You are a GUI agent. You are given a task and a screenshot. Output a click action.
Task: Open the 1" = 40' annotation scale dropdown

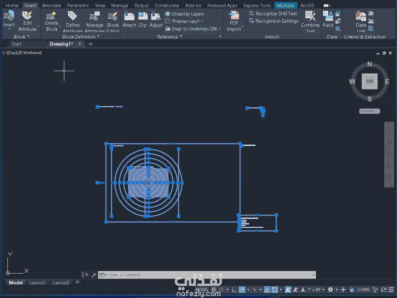tap(316, 290)
